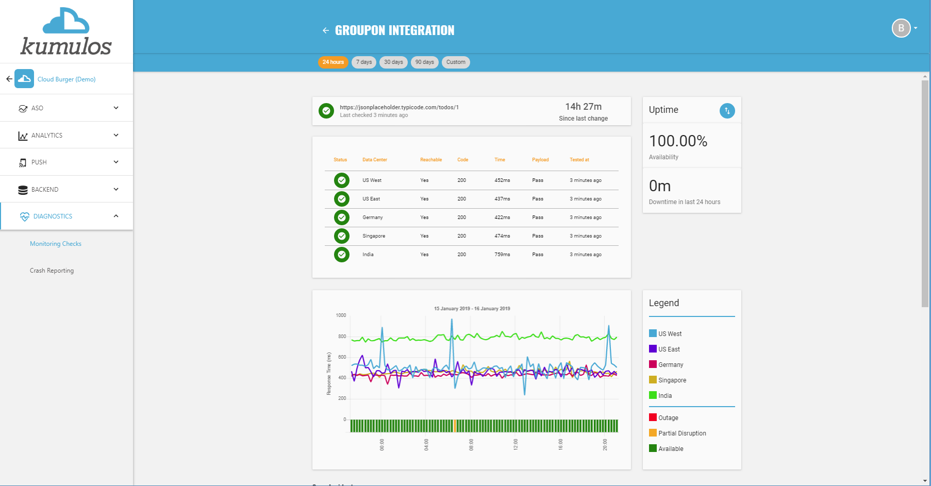Image resolution: width=931 pixels, height=486 pixels.
Task: Click the Reachable column header
Action: click(431, 160)
